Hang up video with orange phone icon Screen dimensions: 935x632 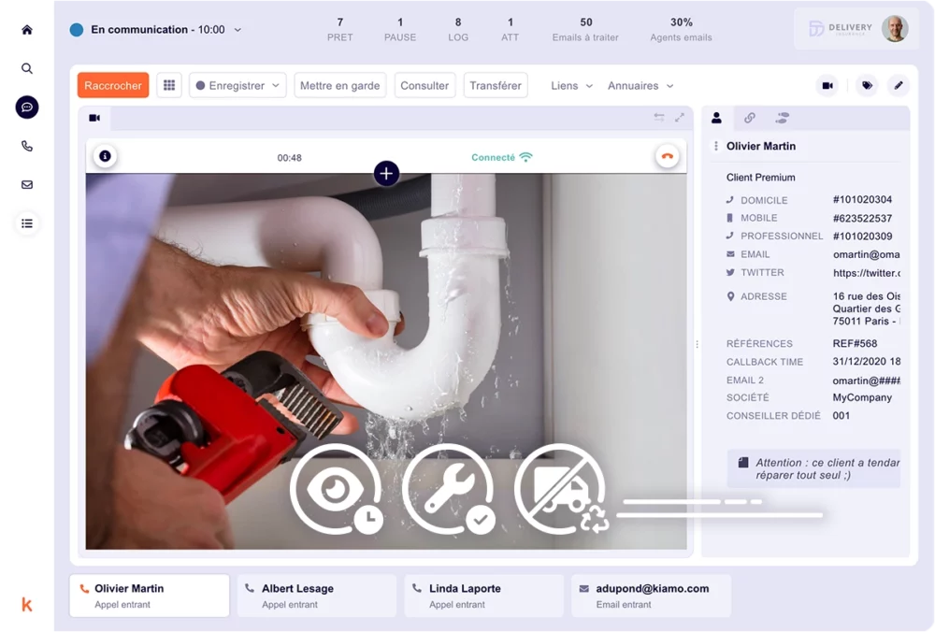tap(668, 157)
